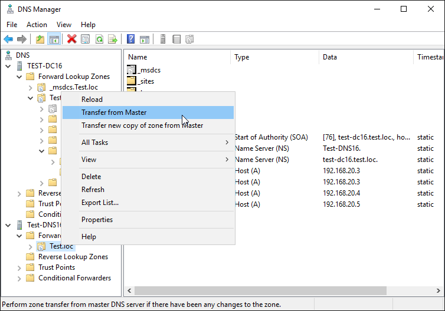Toggle the Show/Hide Console Tree icon
445x311 pixels.
click(x=54, y=39)
